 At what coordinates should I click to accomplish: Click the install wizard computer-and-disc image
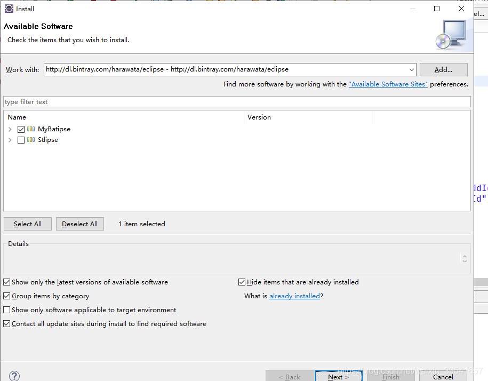point(451,35)
